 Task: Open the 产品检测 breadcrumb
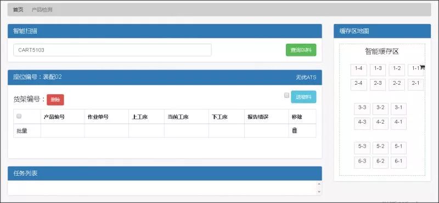(42, 10)
